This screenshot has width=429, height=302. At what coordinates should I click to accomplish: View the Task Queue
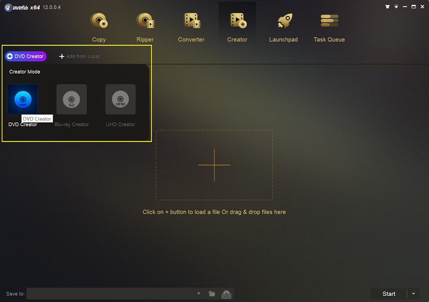point(329,27)
